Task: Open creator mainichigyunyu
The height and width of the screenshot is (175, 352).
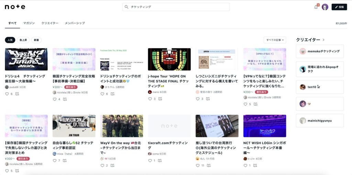Action: click(x=320, y=121)
